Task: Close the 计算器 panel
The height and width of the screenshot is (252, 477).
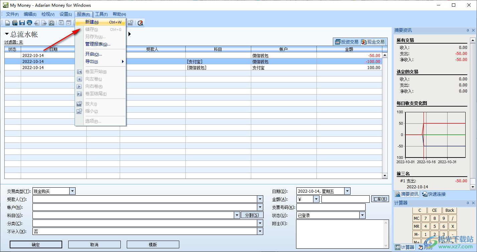Action: click(x=473, y=203)
